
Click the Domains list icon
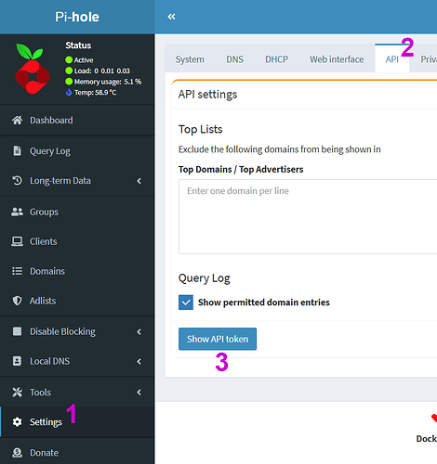pos(17,271)
